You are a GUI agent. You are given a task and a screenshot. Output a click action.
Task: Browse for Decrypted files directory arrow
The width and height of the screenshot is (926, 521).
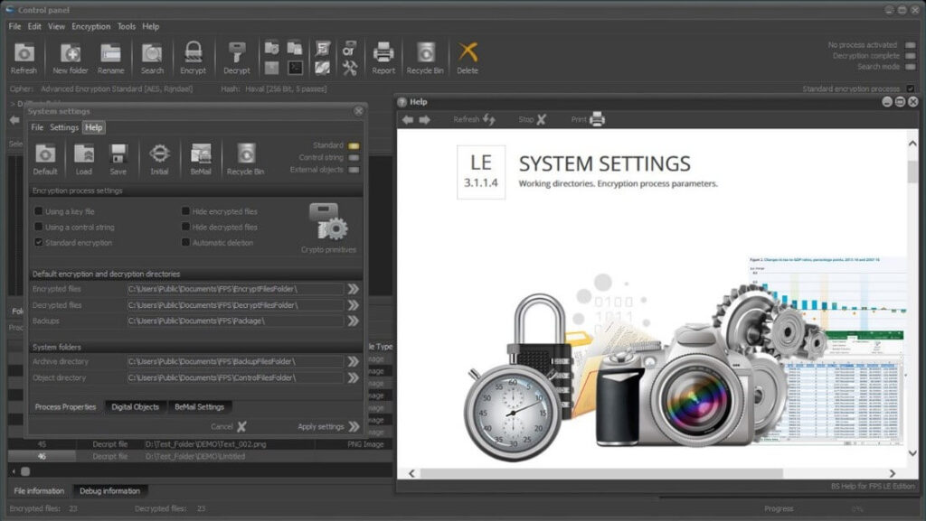(x=354, y=304)
